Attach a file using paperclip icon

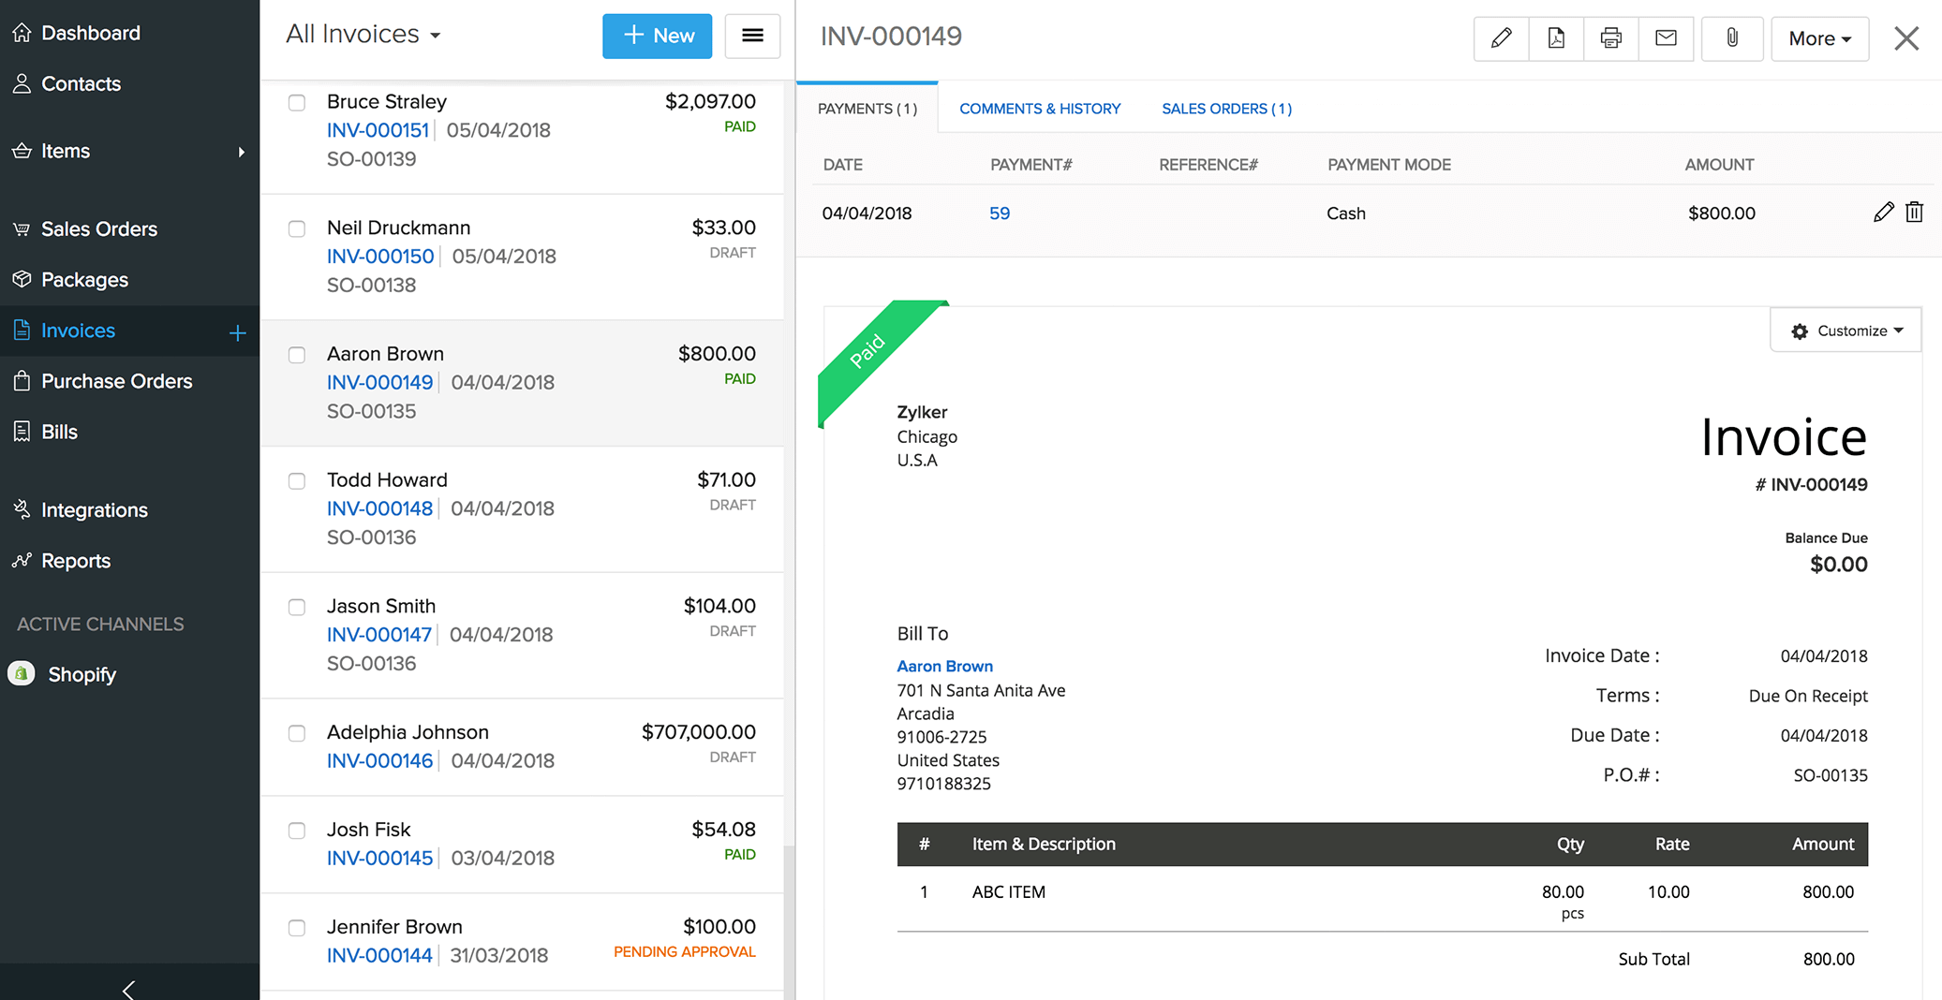click(1732, 38)
